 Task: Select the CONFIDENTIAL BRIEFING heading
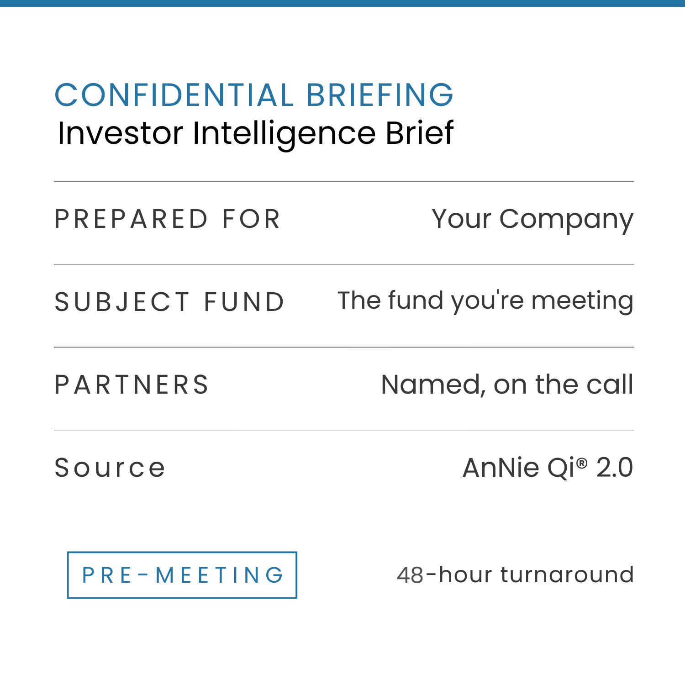[x=254, y=95]
